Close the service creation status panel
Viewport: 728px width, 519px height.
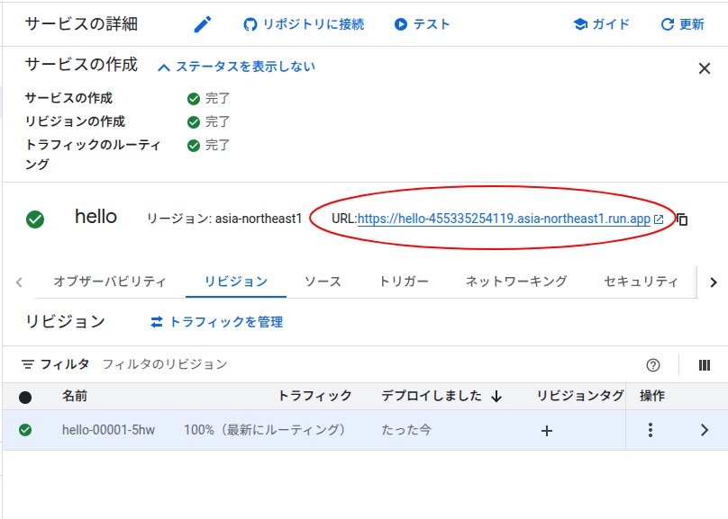705,68
